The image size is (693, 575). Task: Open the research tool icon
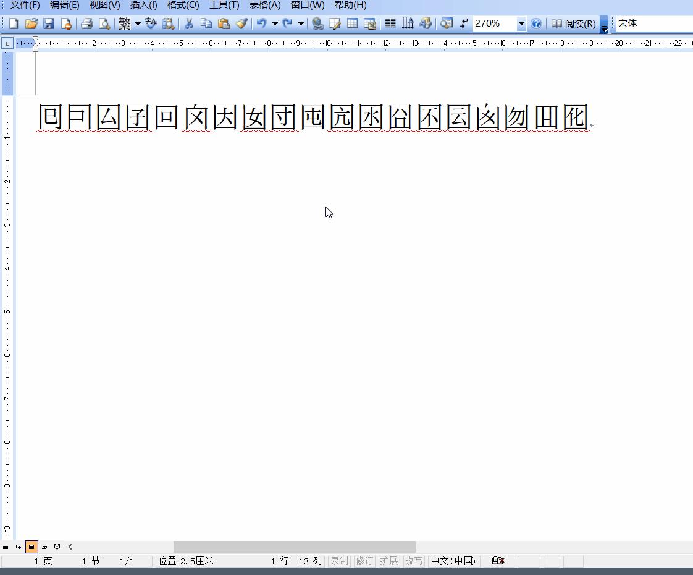coord(169,23)
